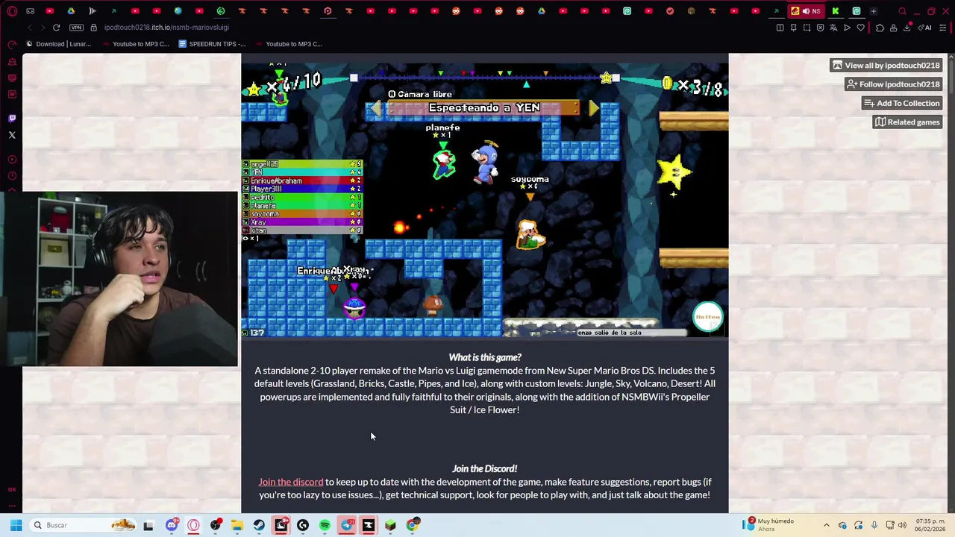The height and width of the screenshot is (537, 955).
Task: Go back to previous page
Action: (29, 28)
